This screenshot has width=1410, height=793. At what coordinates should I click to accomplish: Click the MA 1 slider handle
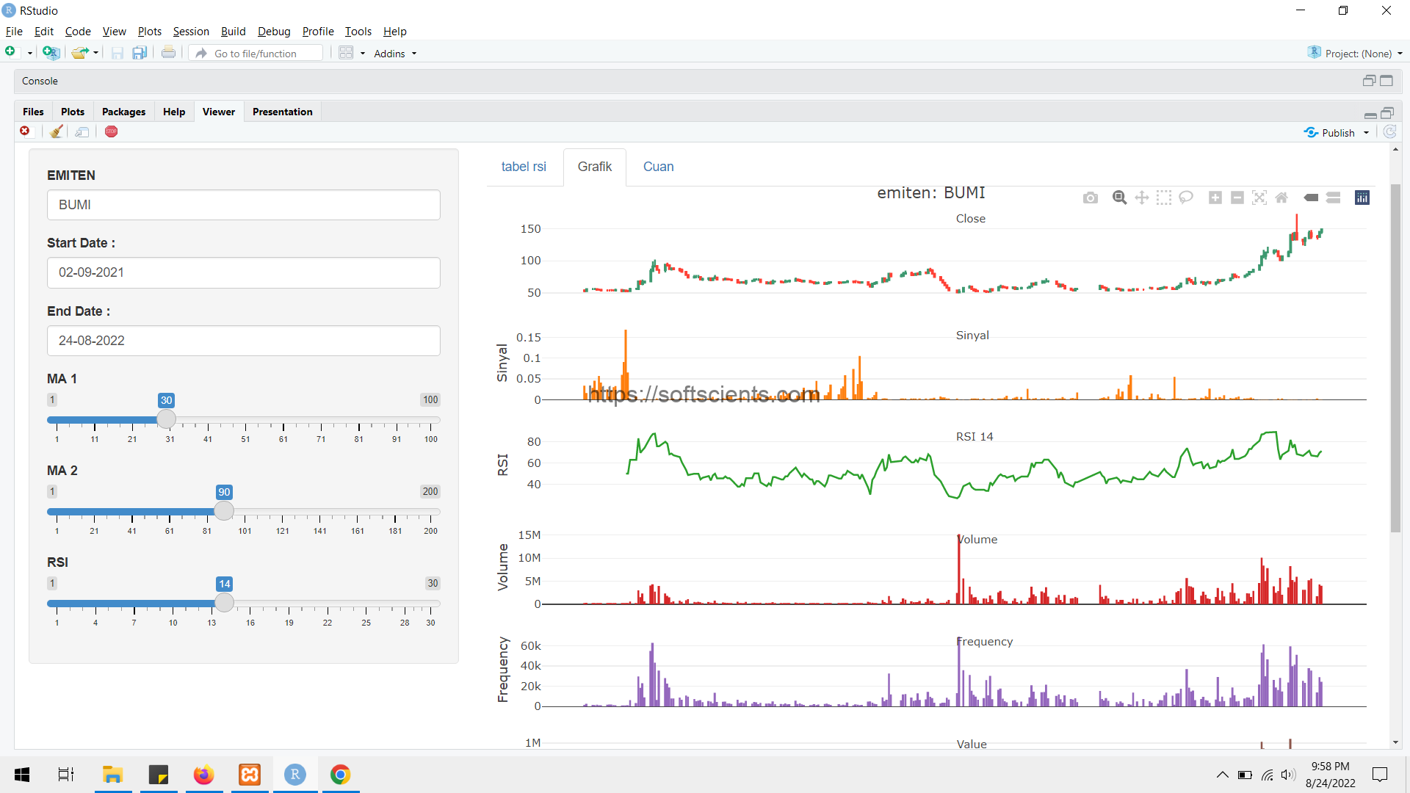click(x=167, y=419)
